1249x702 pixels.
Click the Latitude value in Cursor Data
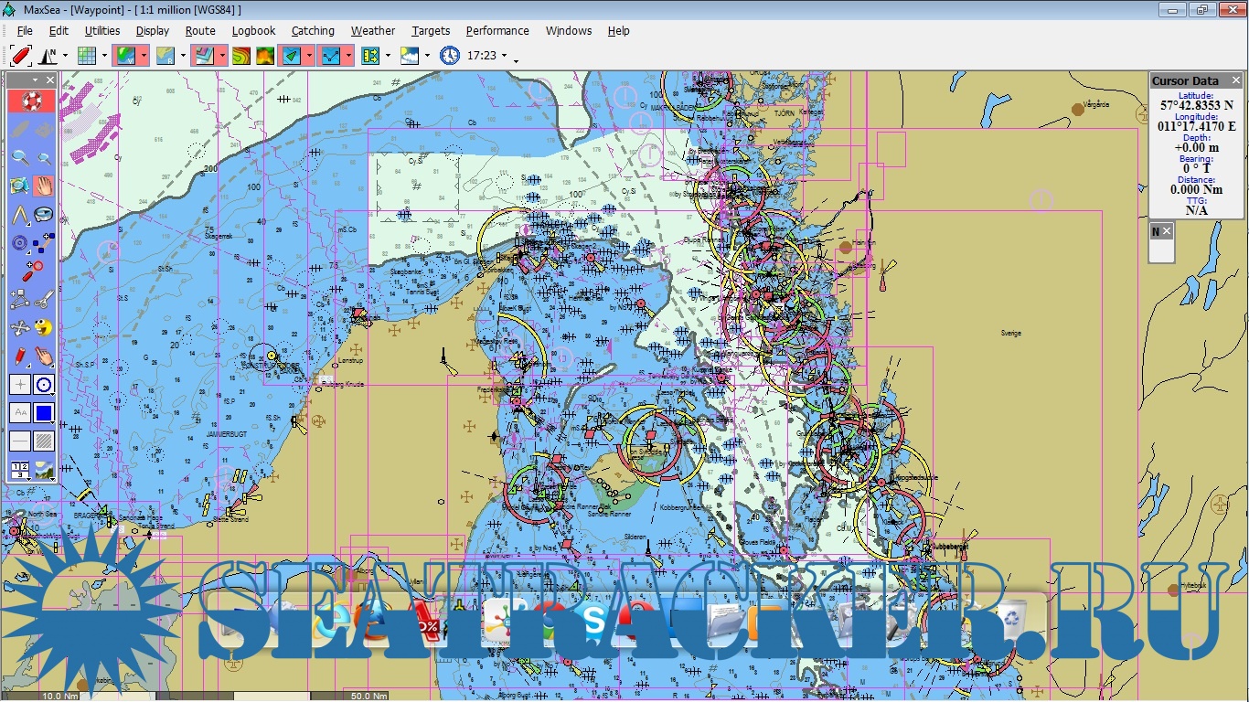click(1196, 105)
